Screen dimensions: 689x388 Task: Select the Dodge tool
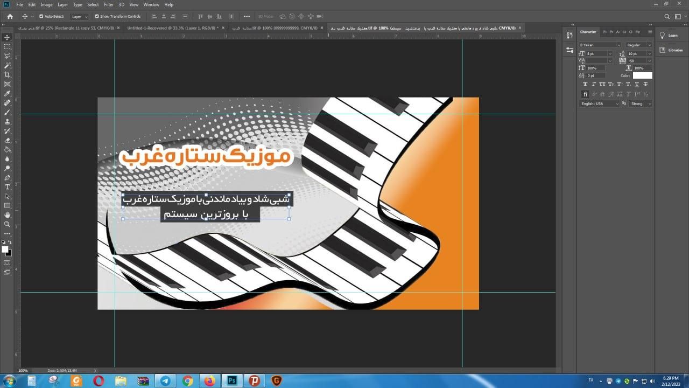(x=7, y=168)
